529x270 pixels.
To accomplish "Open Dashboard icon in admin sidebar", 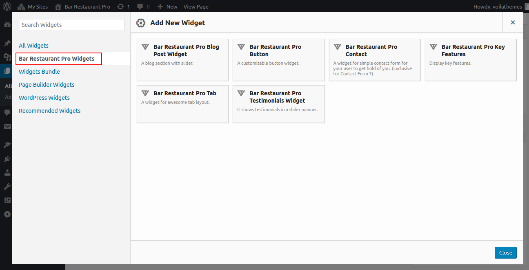I will pos(7,25).
